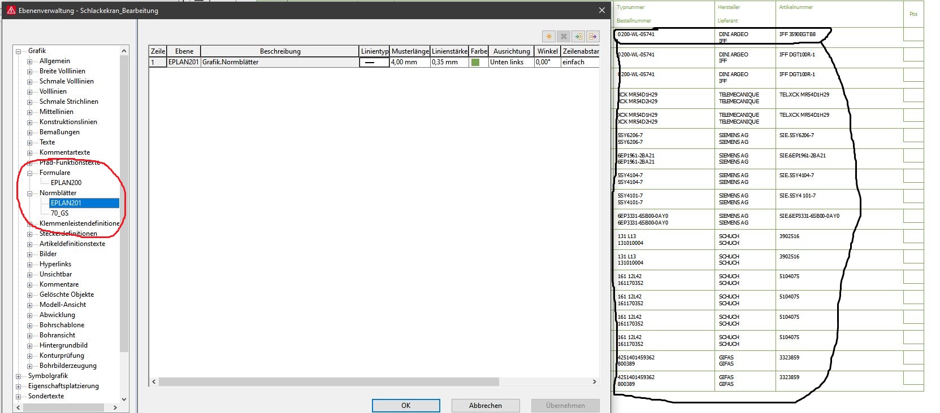The image size is (940, 413).
Task: Expand the Schmale Strichlinien node
Action: click(29, 102)
